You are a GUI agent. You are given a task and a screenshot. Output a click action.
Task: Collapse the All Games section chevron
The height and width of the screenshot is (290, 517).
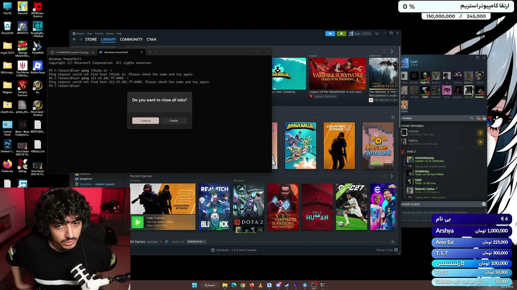point(393,242)
